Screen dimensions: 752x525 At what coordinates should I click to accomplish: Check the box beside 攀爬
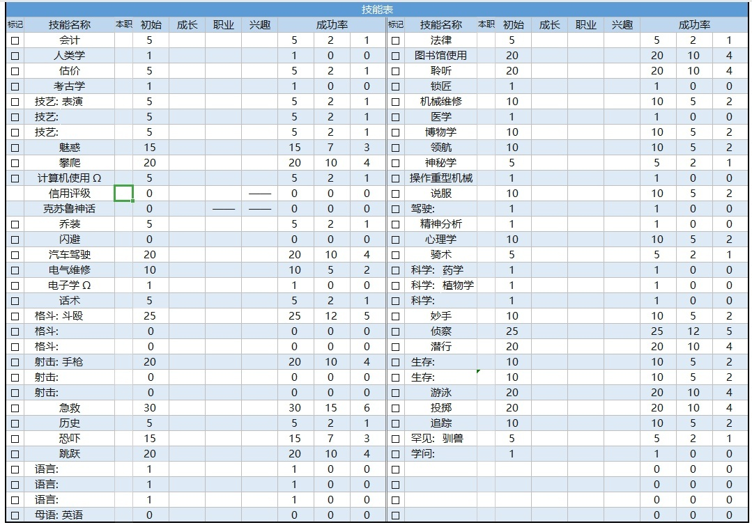pyautogui.click(x=15, y=164)
